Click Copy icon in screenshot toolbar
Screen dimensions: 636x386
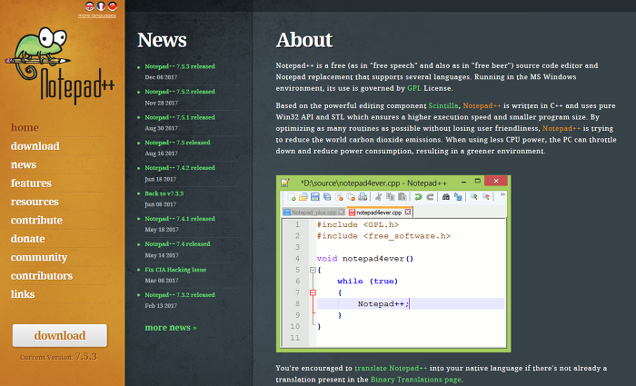[390, 197]
